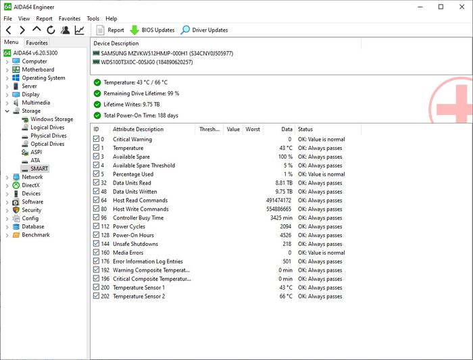This screenshot has height=360, width=473.
Task: Toggle the Percentage Used checkbox
Action: pyautogui.click(x=96, y=174)
